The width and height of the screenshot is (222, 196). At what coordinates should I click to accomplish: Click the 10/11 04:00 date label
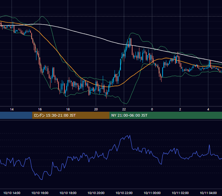point(208,193)
